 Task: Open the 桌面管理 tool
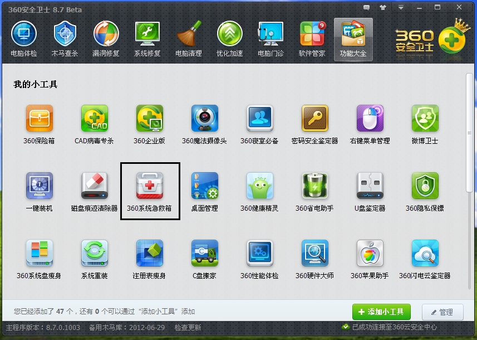coord(205,187)
